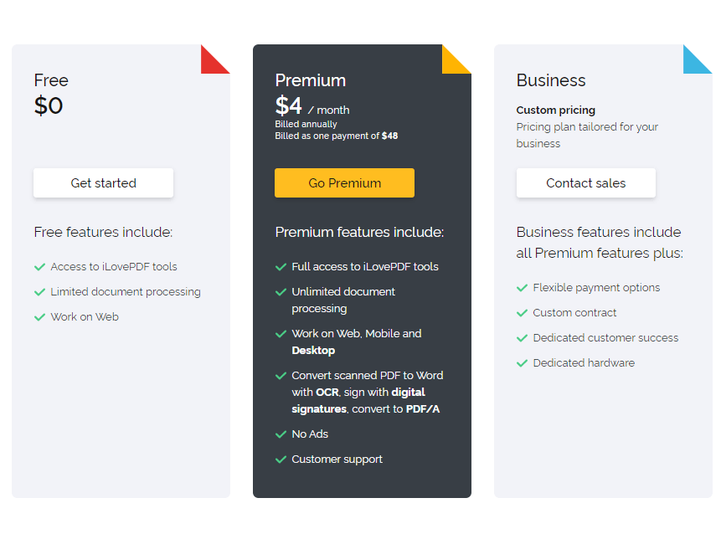Click the yellow folded corner on Premium card
Image resolution: width=721 pixels, height=534 pixels.
click(456, 59)
